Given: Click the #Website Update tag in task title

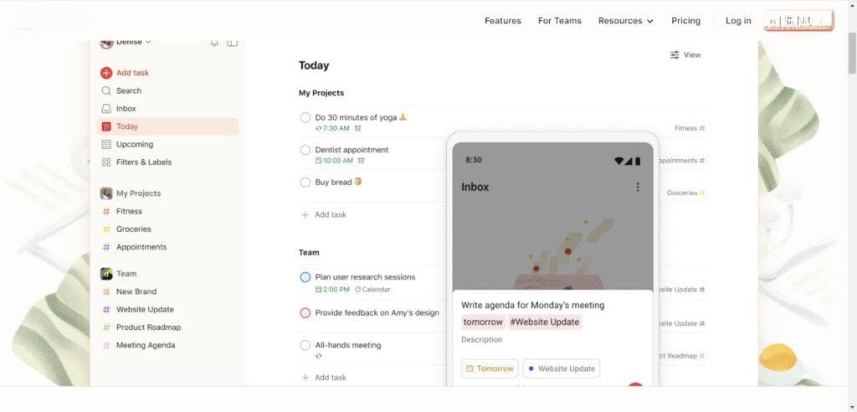Looking at the screenshot, I should (545, 322).
